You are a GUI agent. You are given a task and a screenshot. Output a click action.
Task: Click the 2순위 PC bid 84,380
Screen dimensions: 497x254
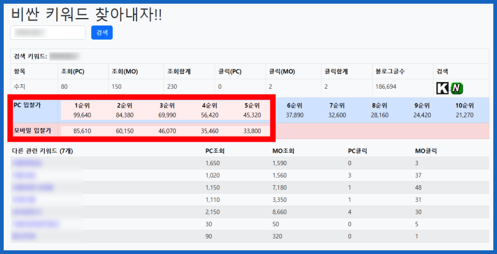[x=125, y=115]
